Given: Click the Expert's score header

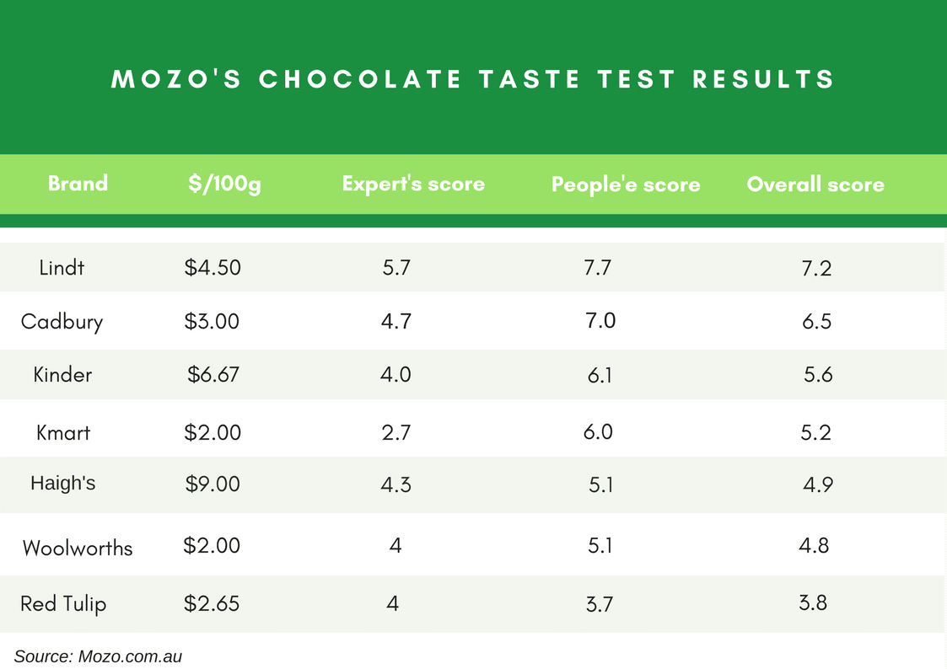Looking at the screenshot, I should click(413, 184).
